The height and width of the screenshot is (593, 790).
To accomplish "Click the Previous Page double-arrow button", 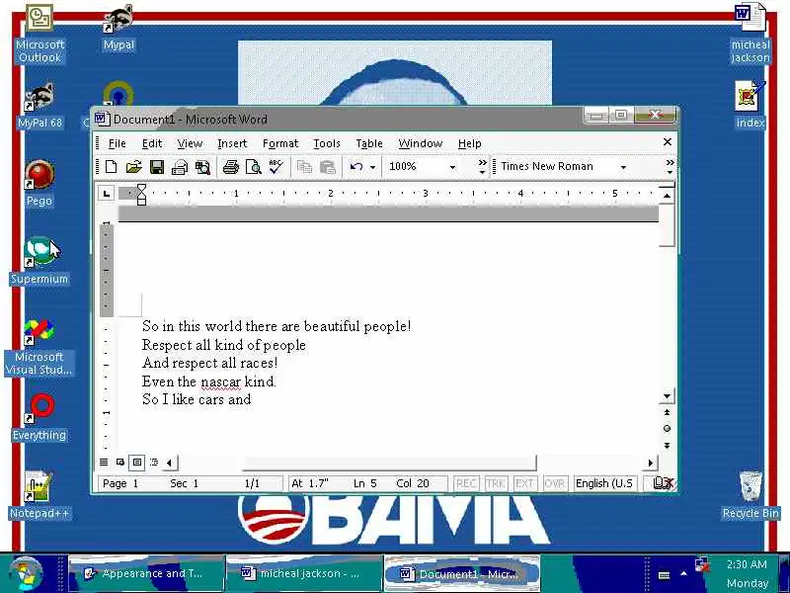I will tap(667, 412).
